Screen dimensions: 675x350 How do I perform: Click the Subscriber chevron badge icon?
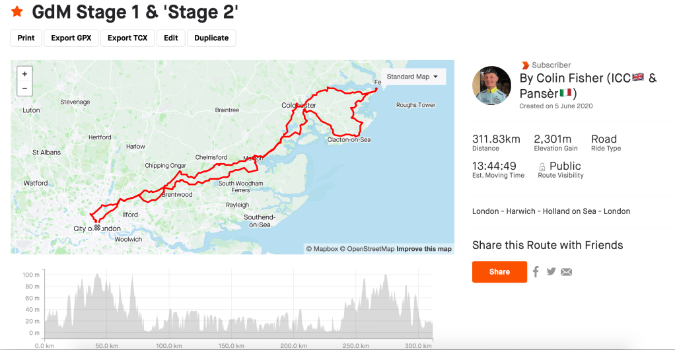pyautogui.click(x=525, y=65)
